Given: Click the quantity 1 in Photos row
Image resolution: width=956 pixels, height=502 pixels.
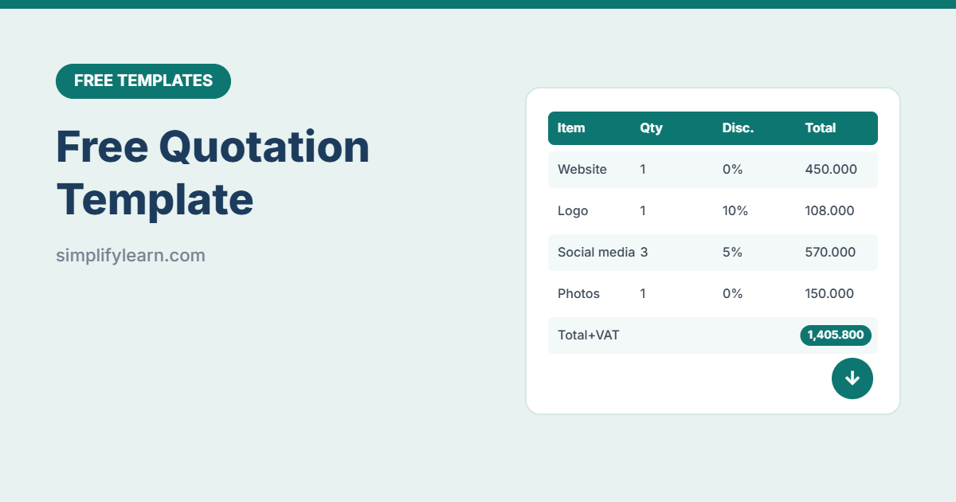Looking at the screenshot, I should click(x=643, y=294).
